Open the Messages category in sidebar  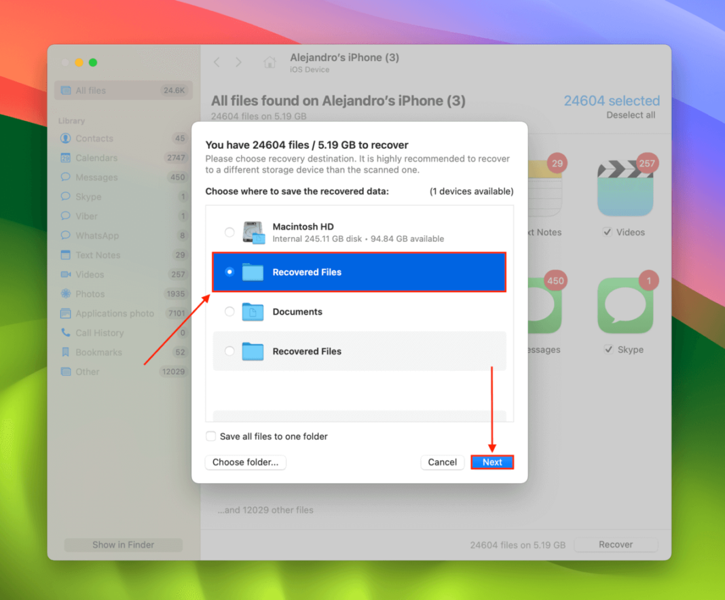point(96,177)
